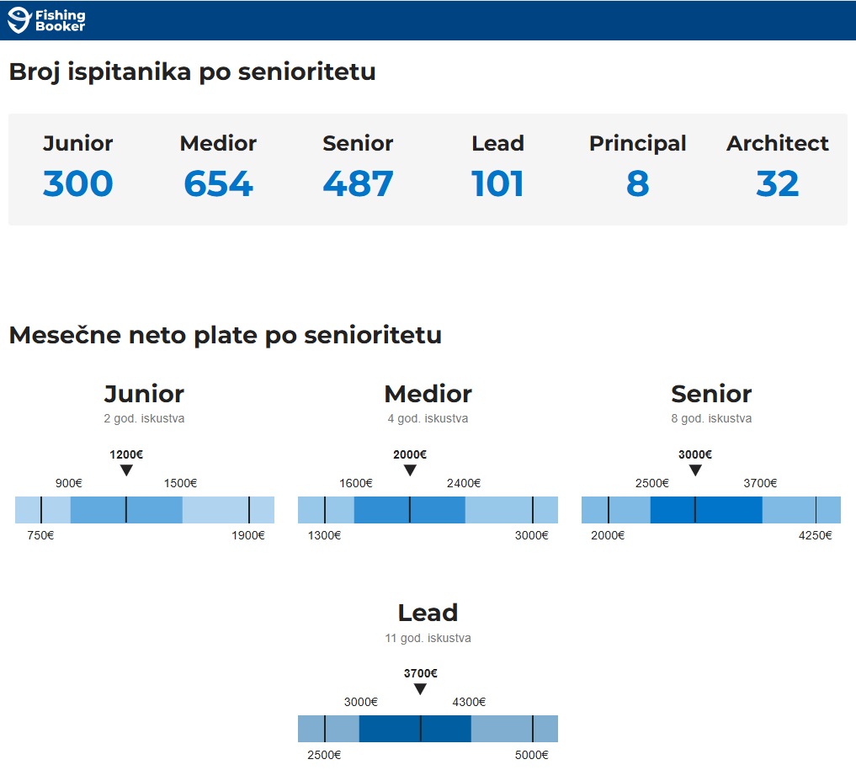Click the Medior '4 god. iskustva' subtitle
Screen dimensions: 856x770
[428, 418]
